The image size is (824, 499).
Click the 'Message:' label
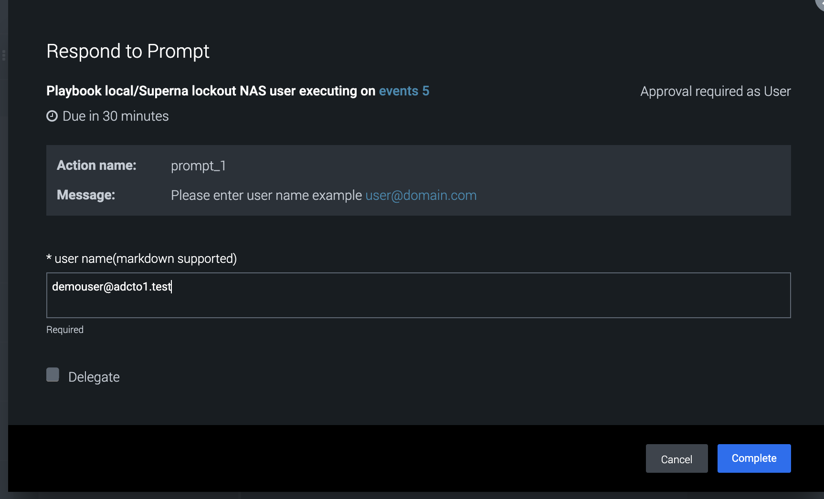pos(86,195)
